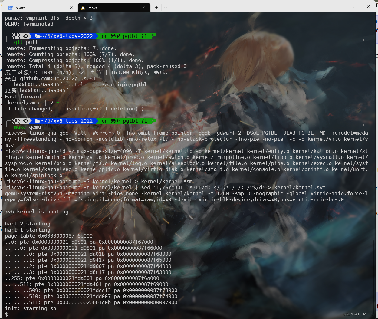378x319 pixels.
Task: Click 'hart 2 starting' line
Action: pyautogui.click(x=28, y=224)
